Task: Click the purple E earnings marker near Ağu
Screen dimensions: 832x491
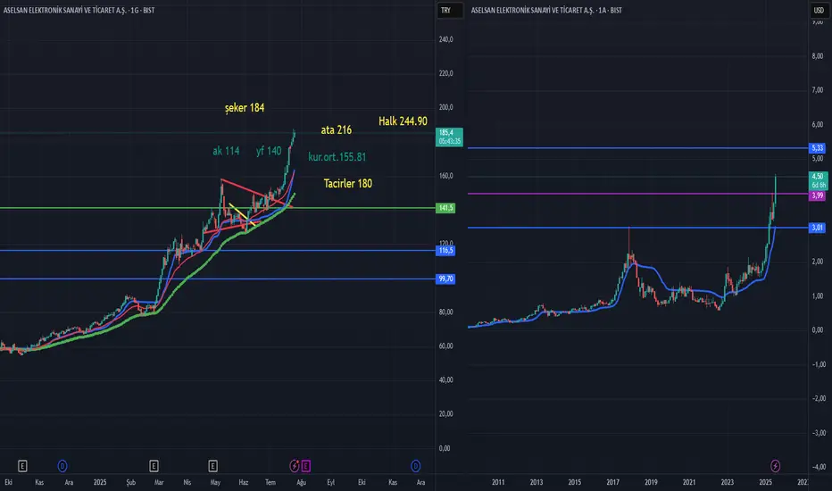Action: 305,466
